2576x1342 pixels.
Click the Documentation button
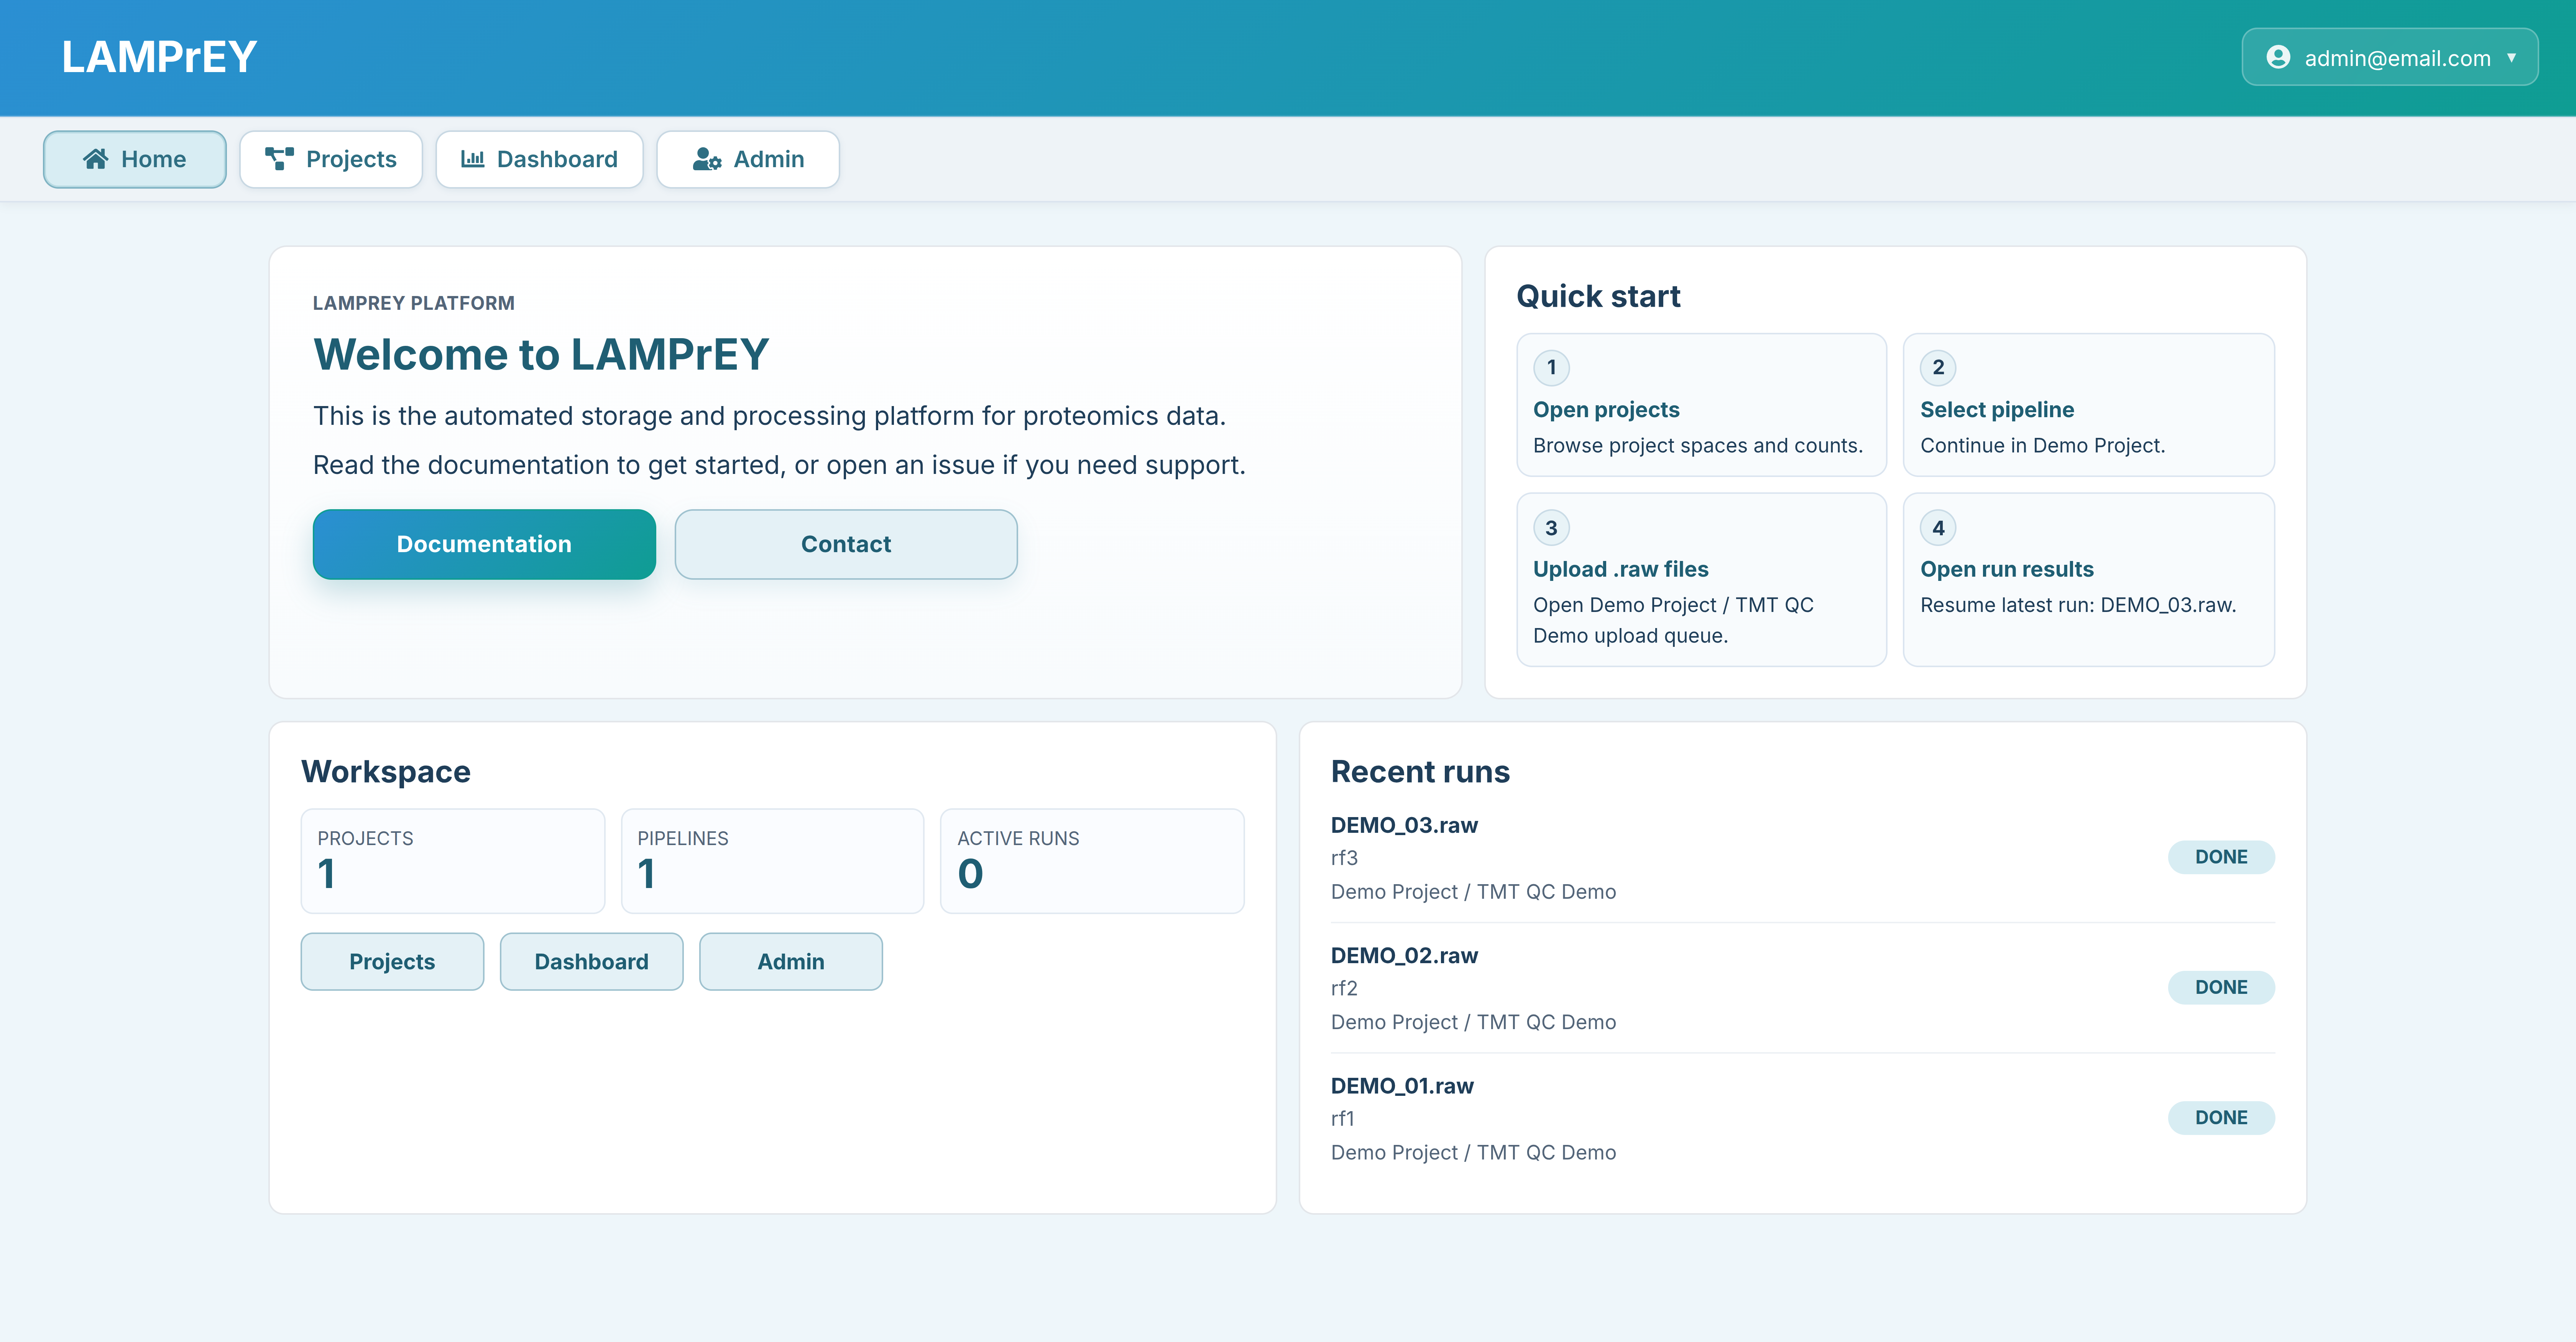click(x=484, y=544)
